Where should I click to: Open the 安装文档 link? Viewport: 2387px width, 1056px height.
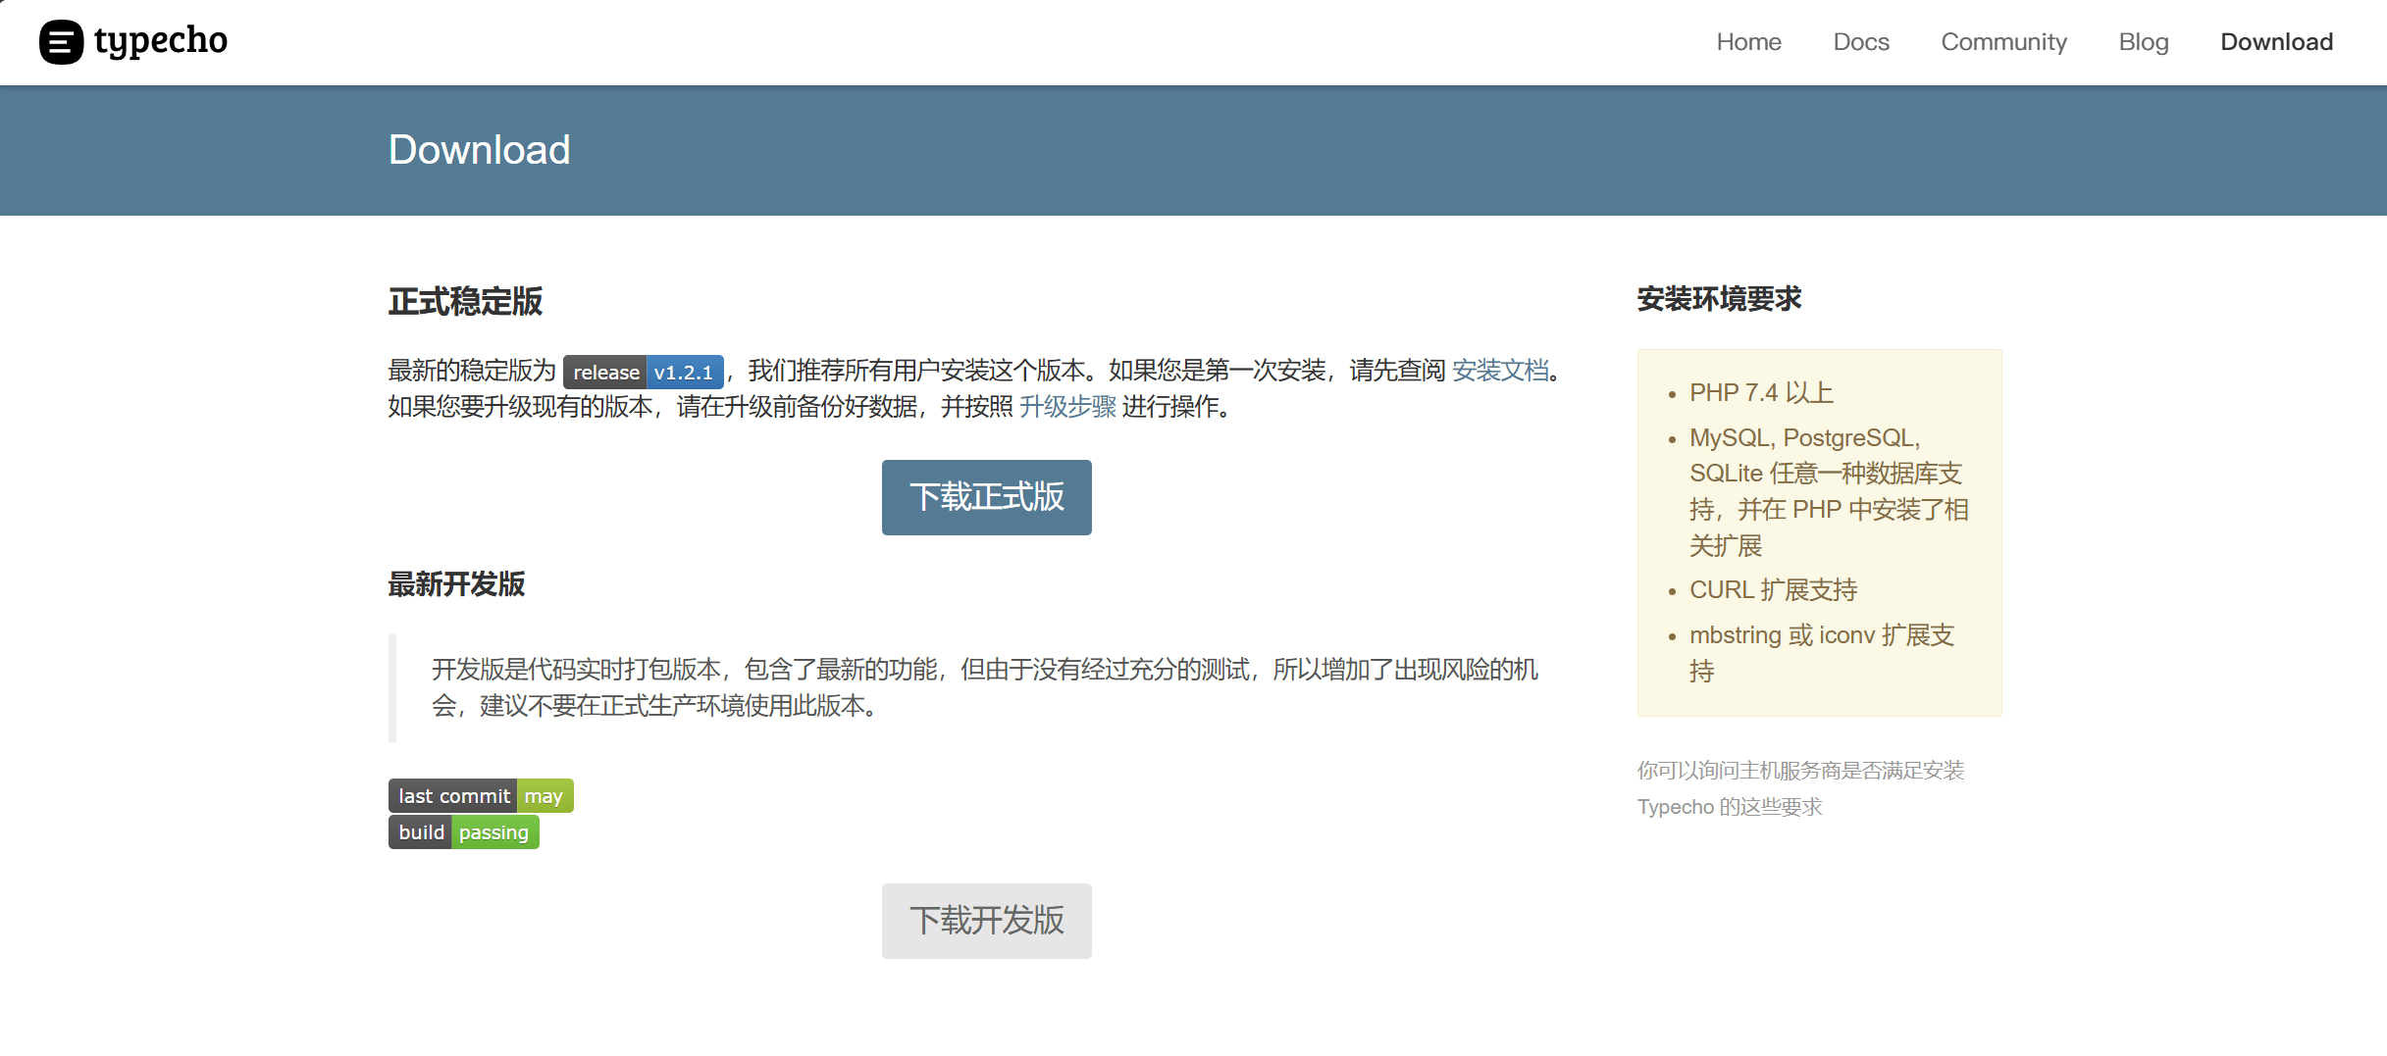[x=1499, y=371]
